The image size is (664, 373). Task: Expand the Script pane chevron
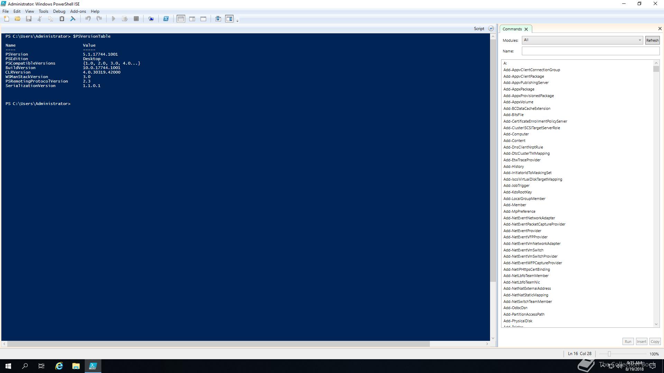point(491,29)
